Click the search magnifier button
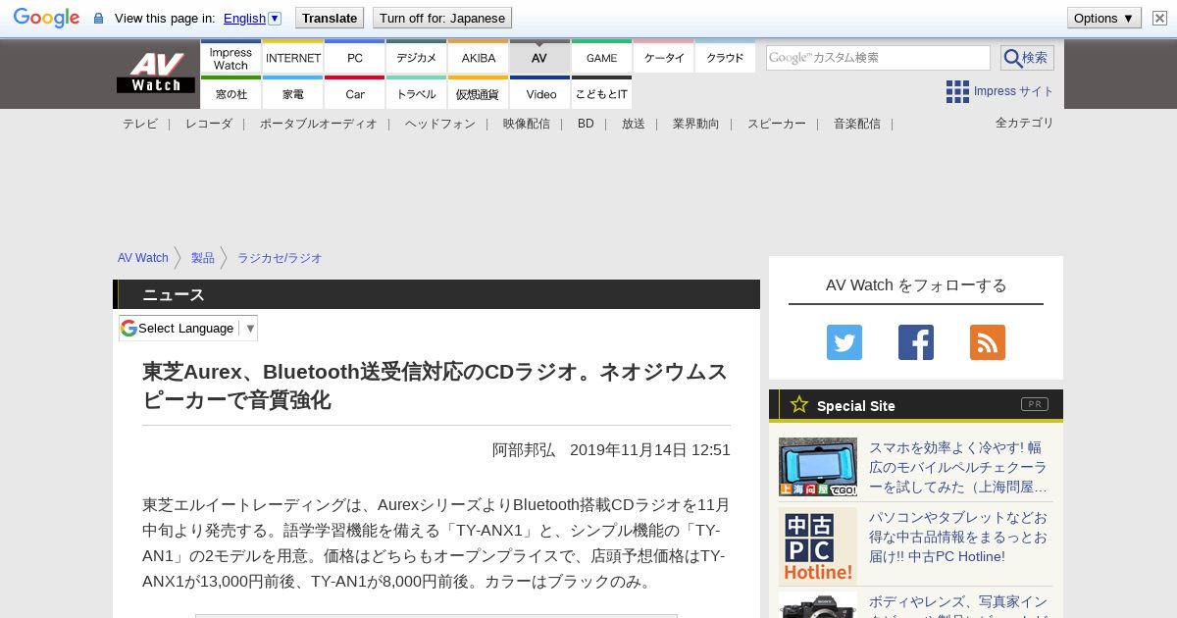The width and height of the screenshot is (1177, 618). 1027,58
